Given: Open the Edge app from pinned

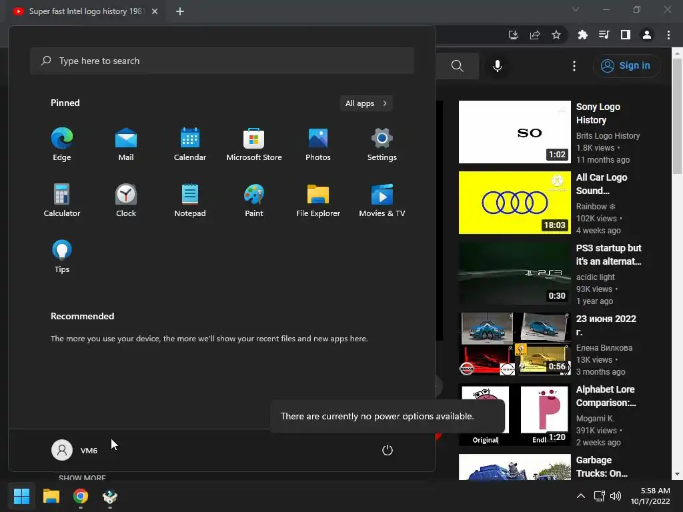Looking at the screenshot, I should pyautogui.click(x=62, y=145).
